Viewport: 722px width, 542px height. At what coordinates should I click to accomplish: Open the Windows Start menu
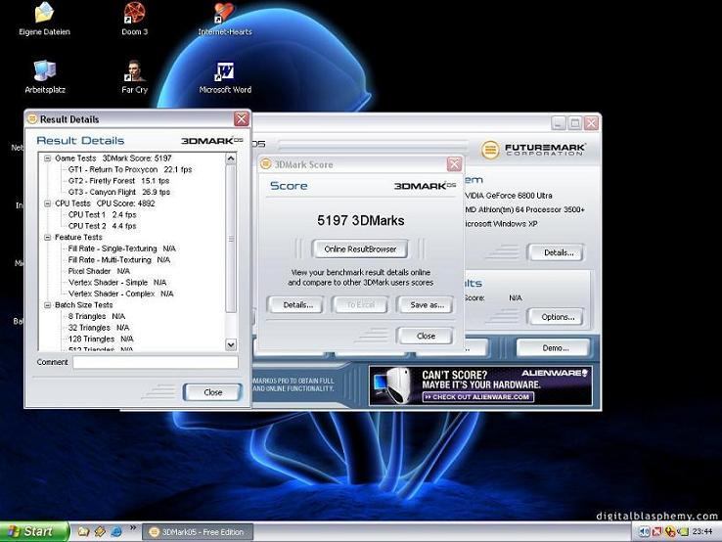pyautogui.click(x=34, y=531)
